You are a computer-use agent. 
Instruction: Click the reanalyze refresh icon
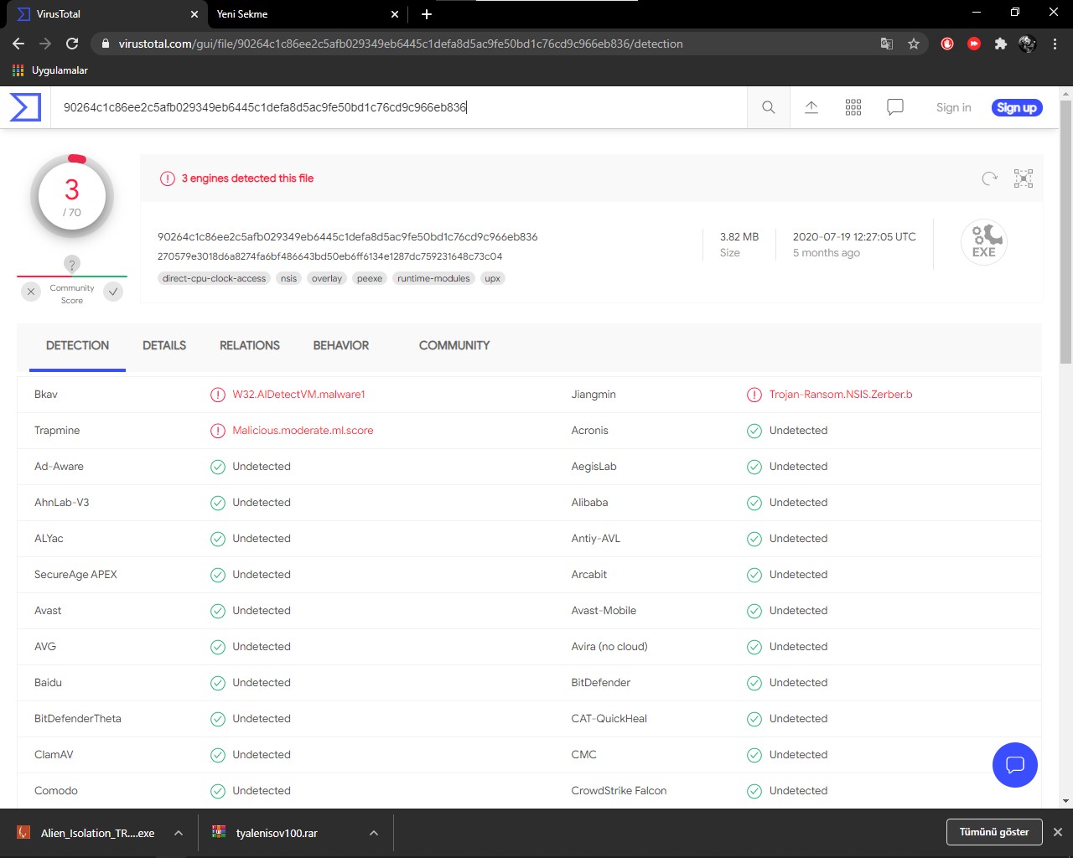990,178
